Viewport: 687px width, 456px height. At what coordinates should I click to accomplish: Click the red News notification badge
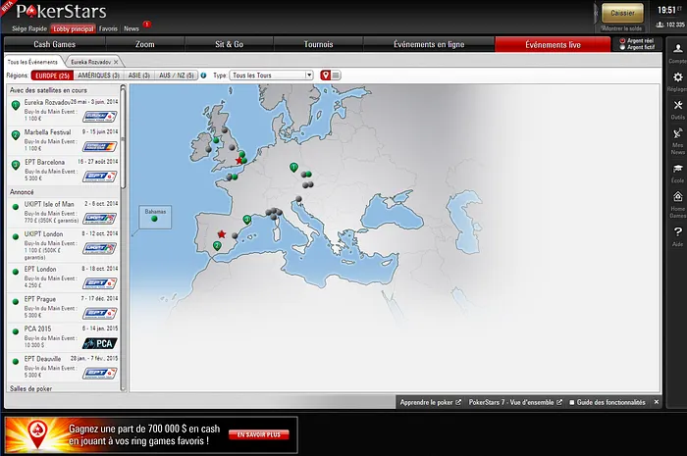147,25
